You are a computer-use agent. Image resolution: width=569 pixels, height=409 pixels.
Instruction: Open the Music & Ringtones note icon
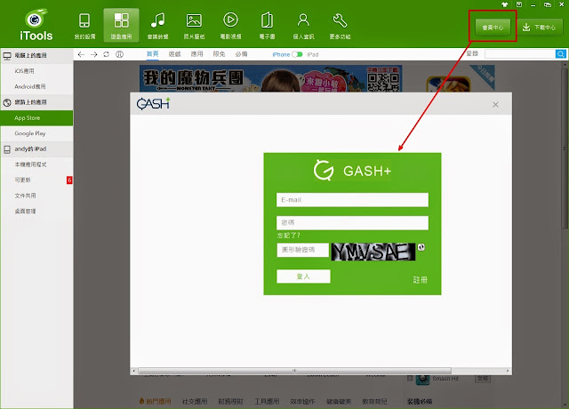157,20
